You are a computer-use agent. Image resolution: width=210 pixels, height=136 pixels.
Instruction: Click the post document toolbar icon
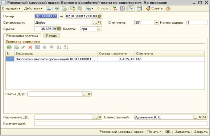tap(73, 8)
